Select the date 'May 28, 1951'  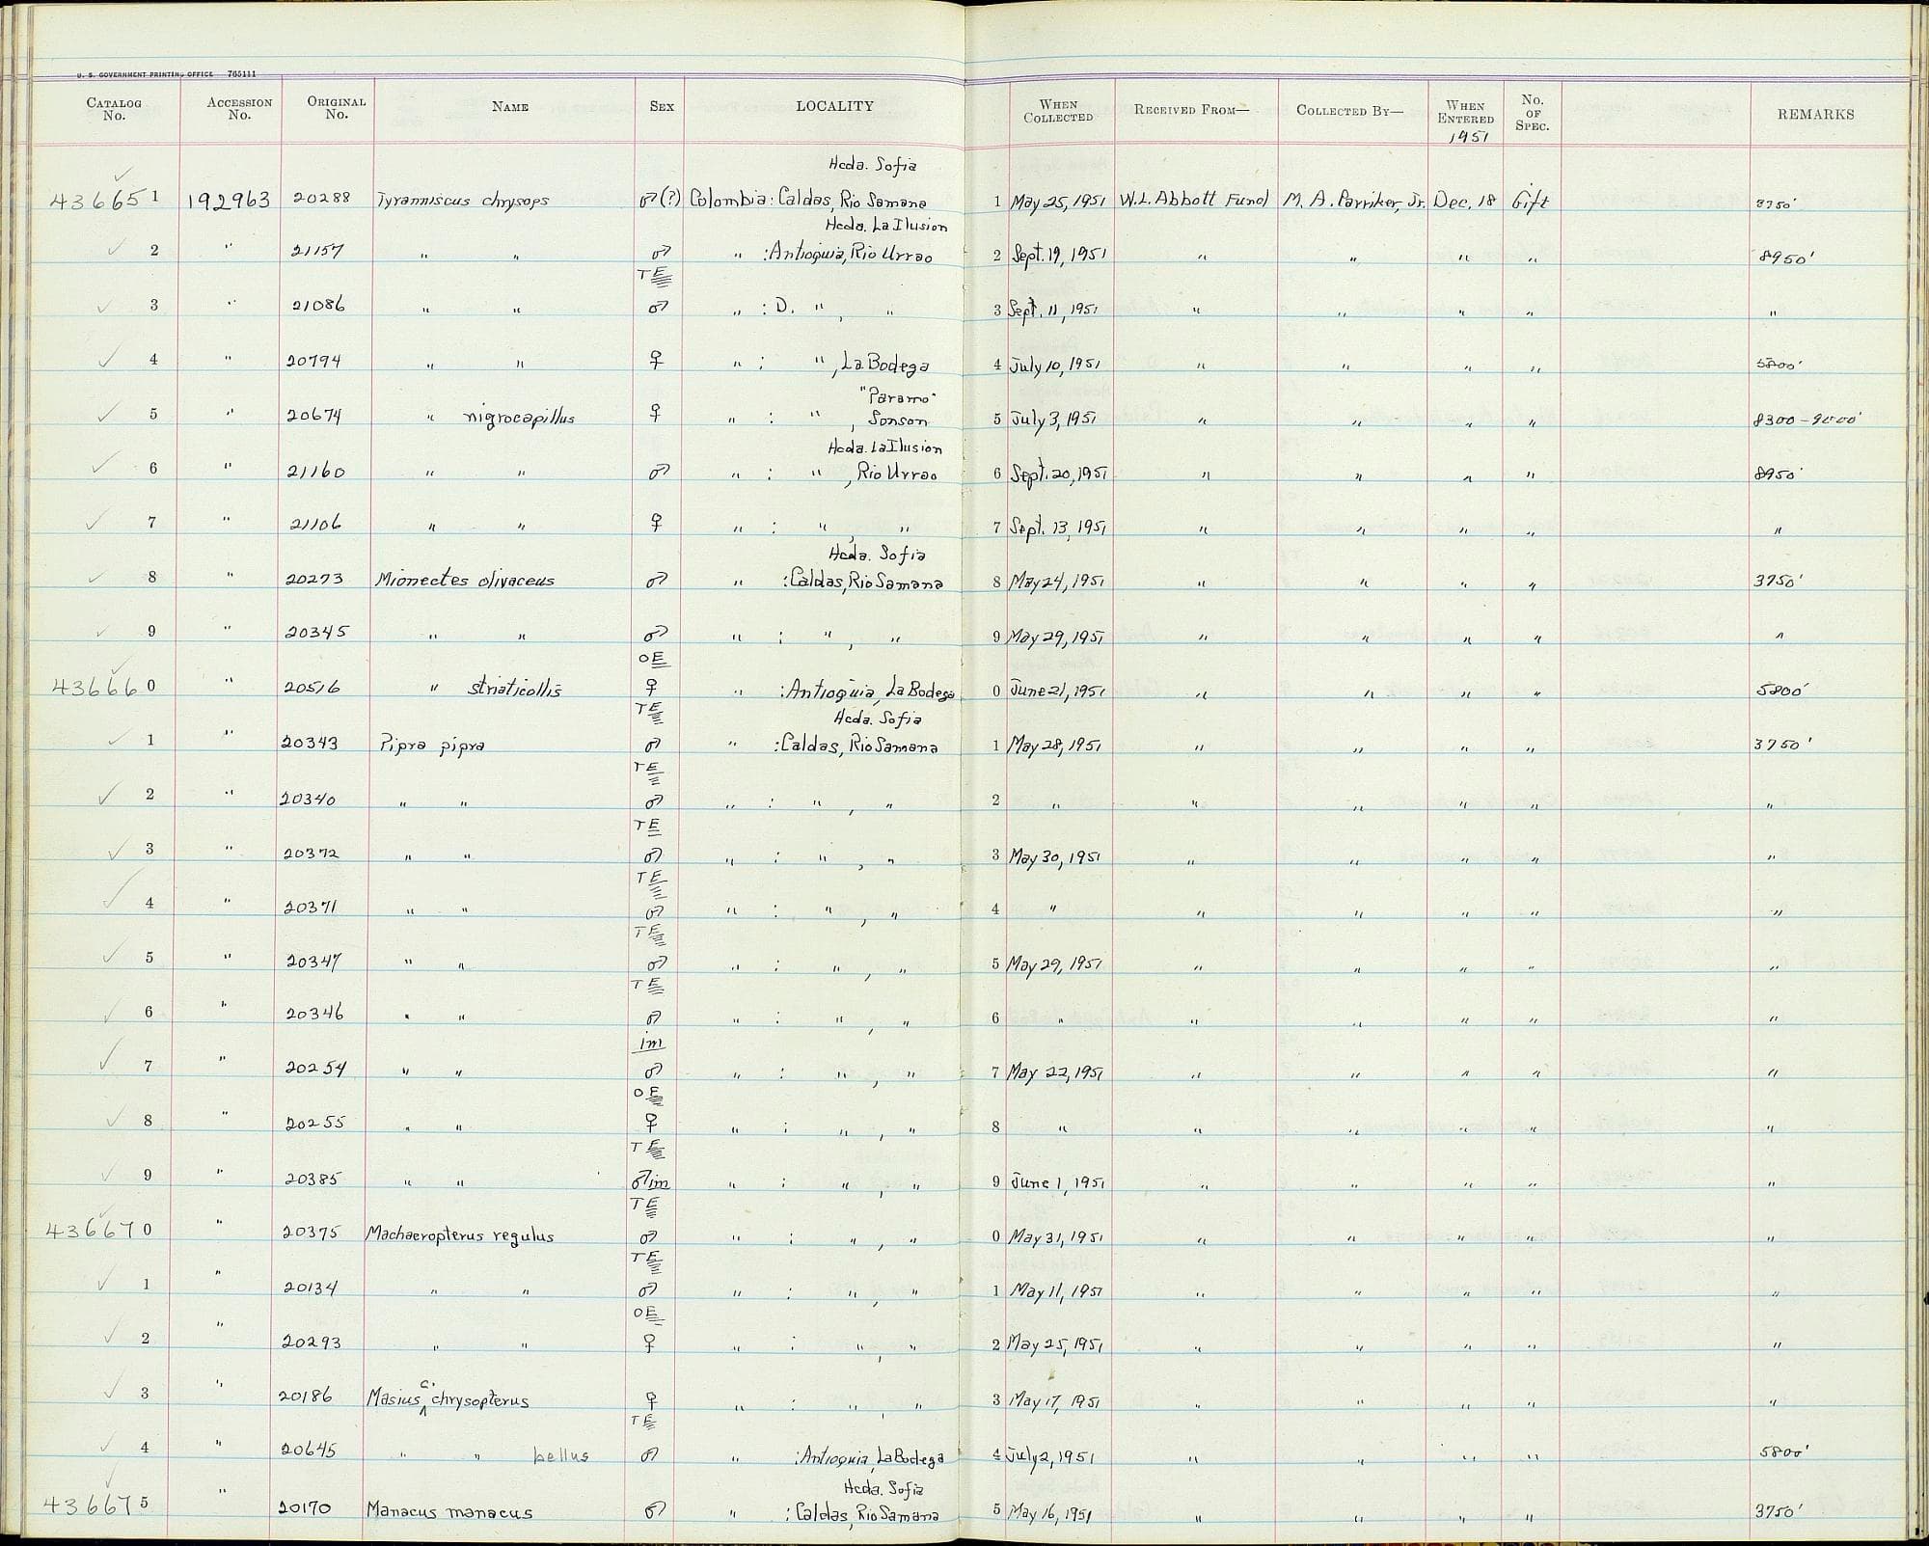[1055, 746]
